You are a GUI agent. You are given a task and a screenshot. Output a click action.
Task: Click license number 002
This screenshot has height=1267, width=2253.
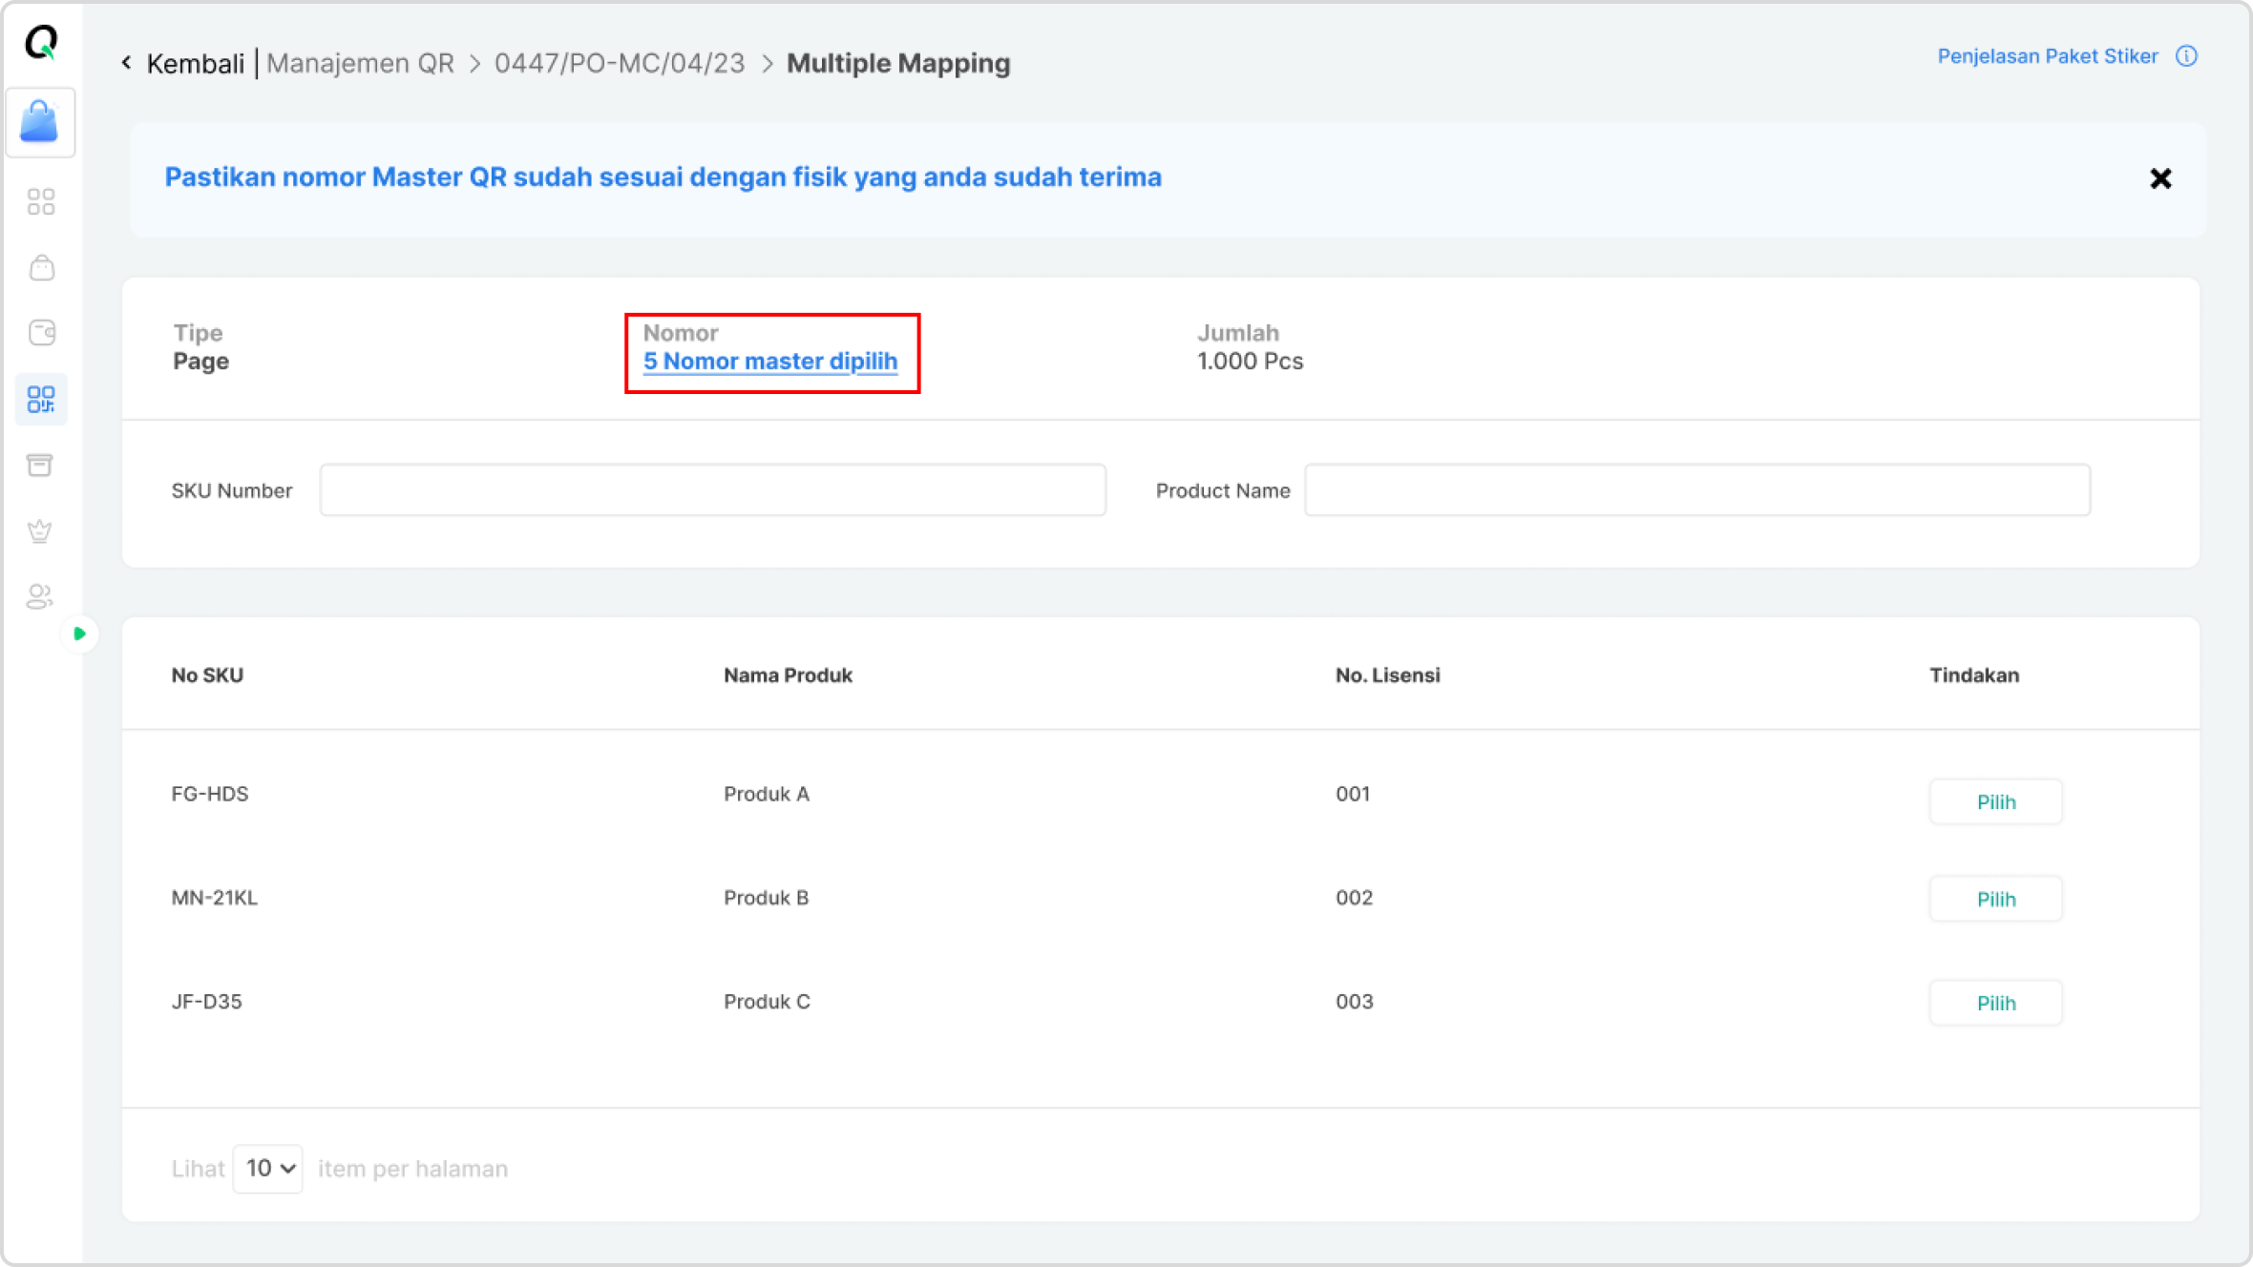pos(1355,898)
